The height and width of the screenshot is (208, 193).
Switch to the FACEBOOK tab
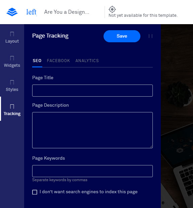pos(58,61)
